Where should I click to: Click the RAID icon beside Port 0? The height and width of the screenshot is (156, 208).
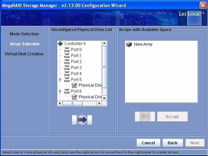(x=67, y=50)
